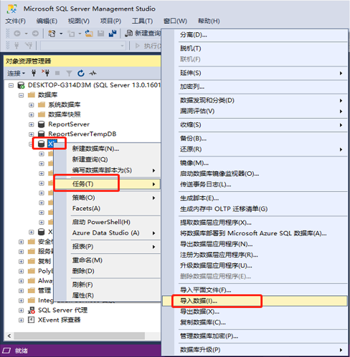Click the Object Explorer horizontal scrollbar thumb

point(79,336)
